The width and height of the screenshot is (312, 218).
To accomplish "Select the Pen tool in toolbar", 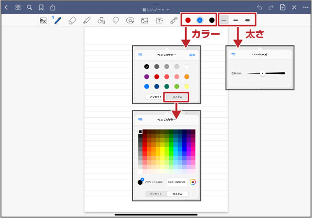I will pos(58,21).
